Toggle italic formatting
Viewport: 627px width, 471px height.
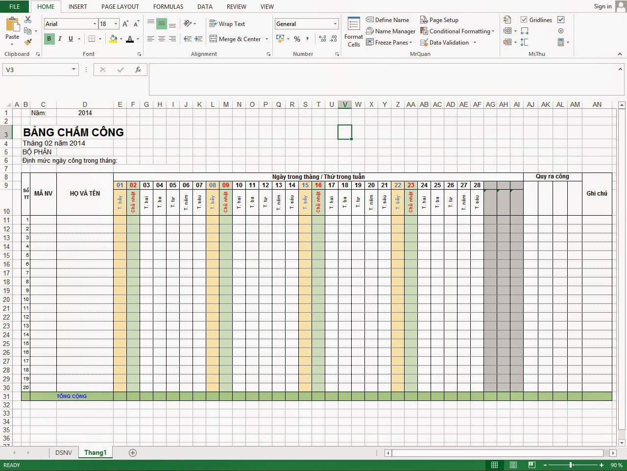click(x=59, y=39)
